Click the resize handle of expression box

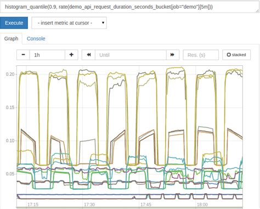258,11
